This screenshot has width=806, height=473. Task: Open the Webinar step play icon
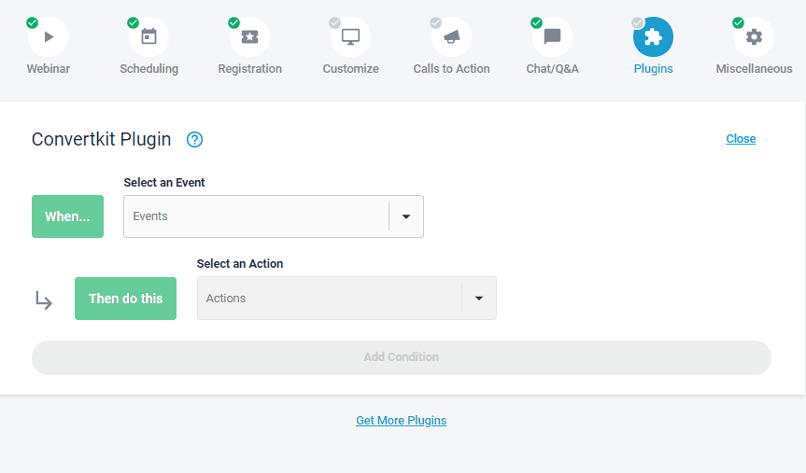coord(49,37)
